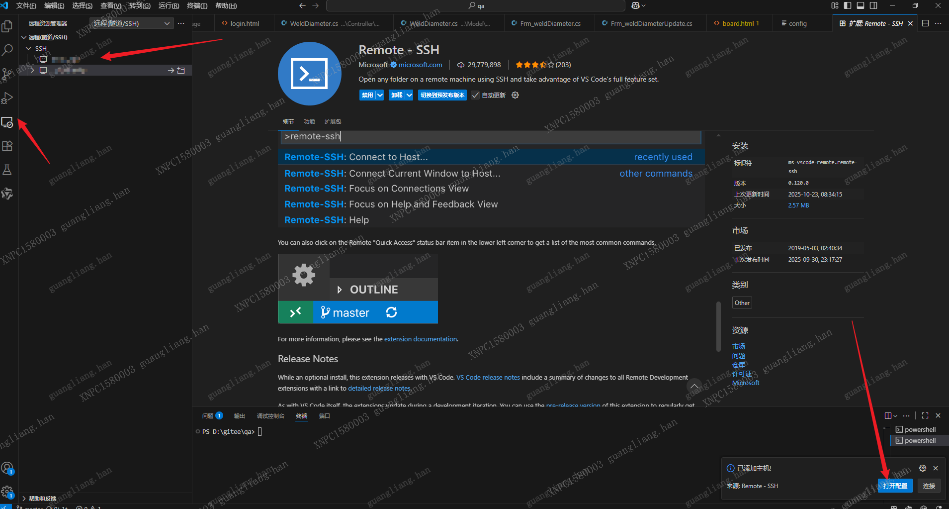Toggle secondary side bar visibility
Viewport: 949px width, 509px height.
pos(873,5)
